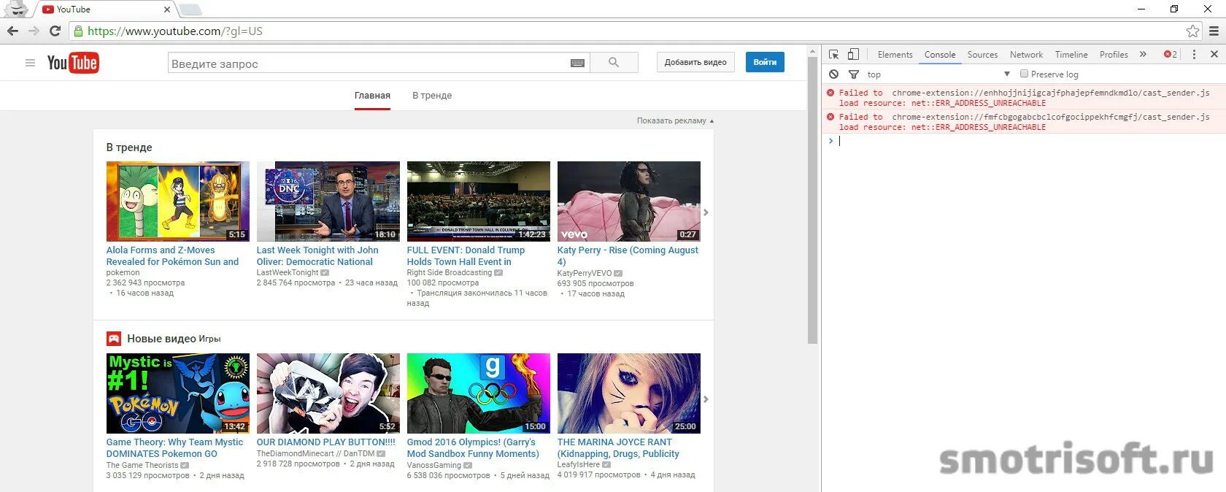Image resolution: width=1226 pixels, height=492 pixels.
Task: Open the VanossGaming channel link
Action: point(434,465)
